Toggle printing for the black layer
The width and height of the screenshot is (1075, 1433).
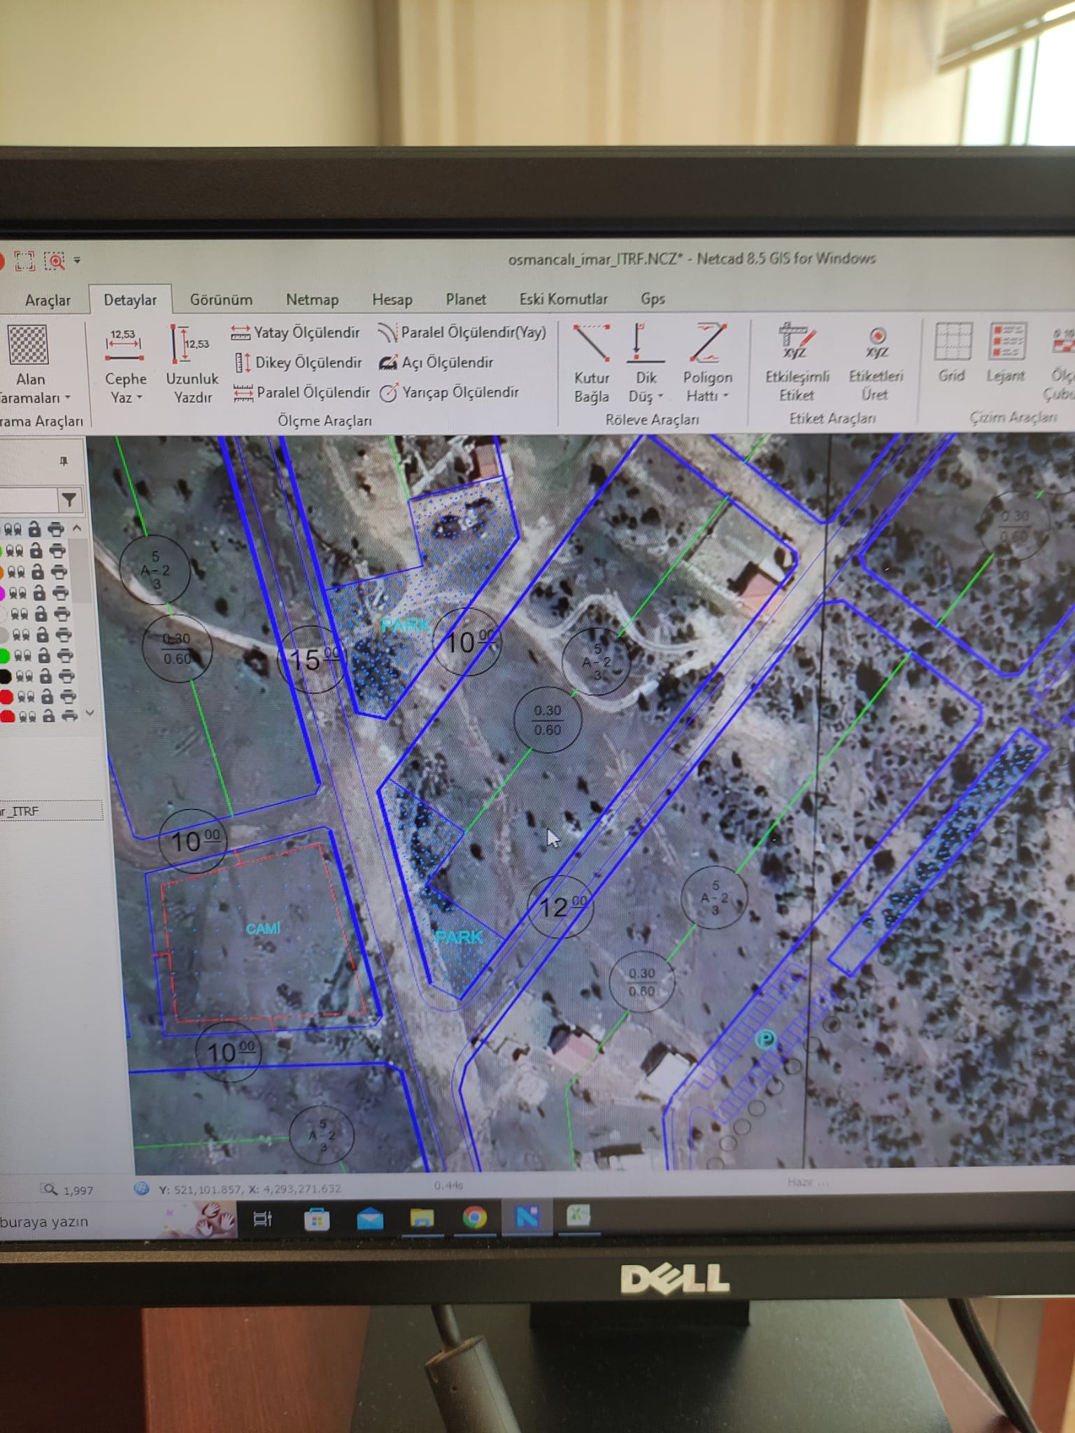coord(66,676)
